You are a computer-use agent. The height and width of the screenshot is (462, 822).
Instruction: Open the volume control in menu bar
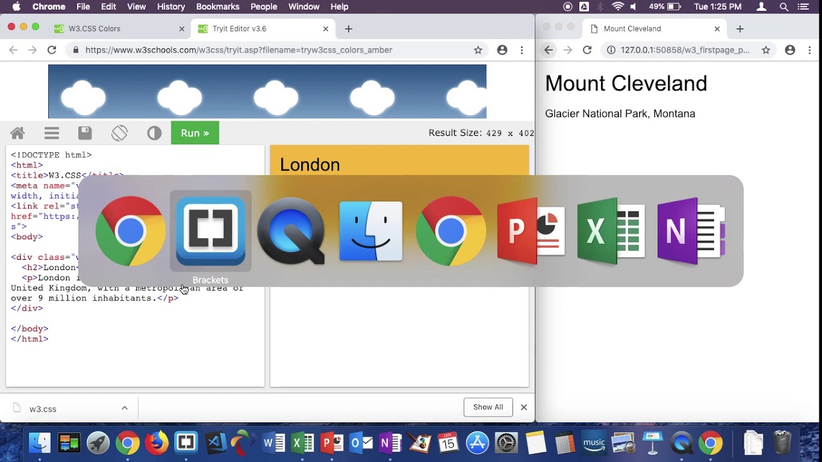click(x=633, y=6)
